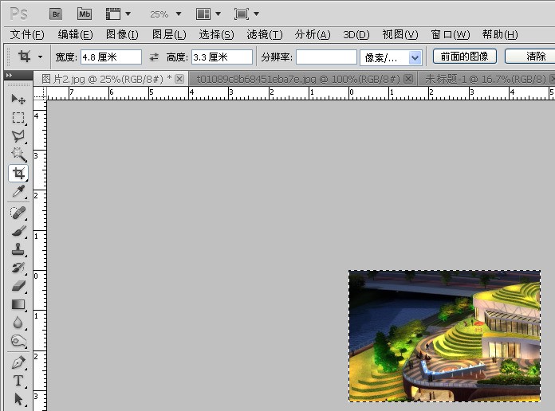
Task: Open the crop tool preset picker
Action: (x=40, y=57)
